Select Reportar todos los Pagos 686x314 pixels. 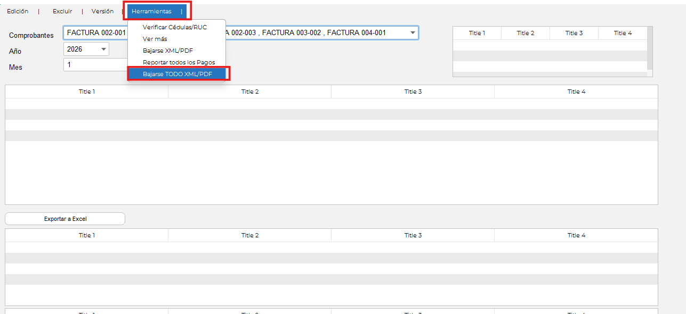pos(179,62)
